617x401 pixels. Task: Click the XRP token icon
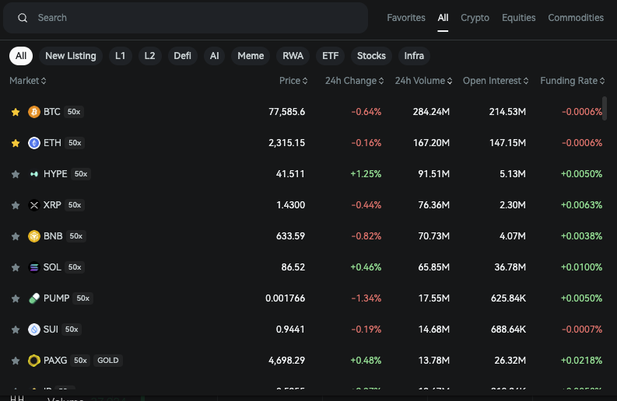click(34, 205)
